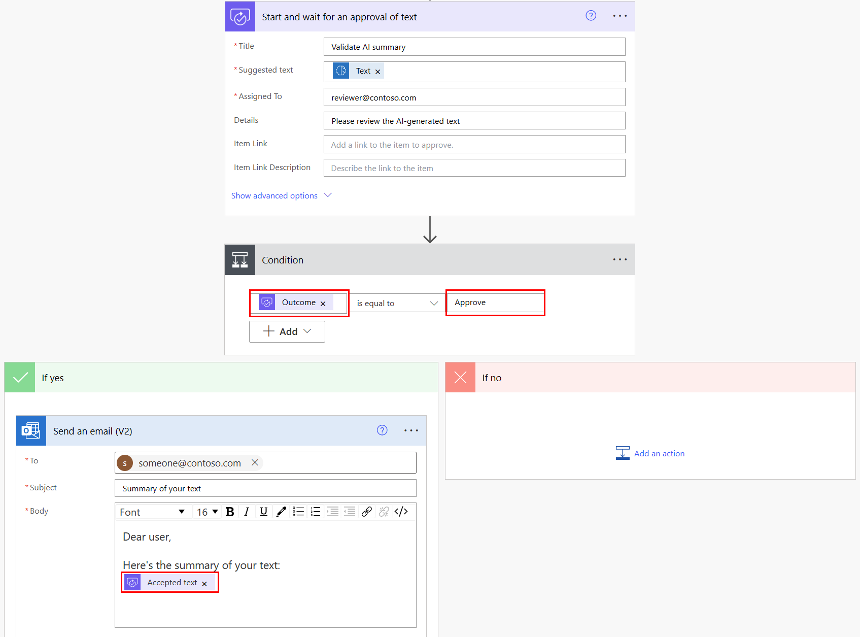The height and width of the screenshot is (637, 860).
Task: Edit the Details field text
Action: point(474,121)
